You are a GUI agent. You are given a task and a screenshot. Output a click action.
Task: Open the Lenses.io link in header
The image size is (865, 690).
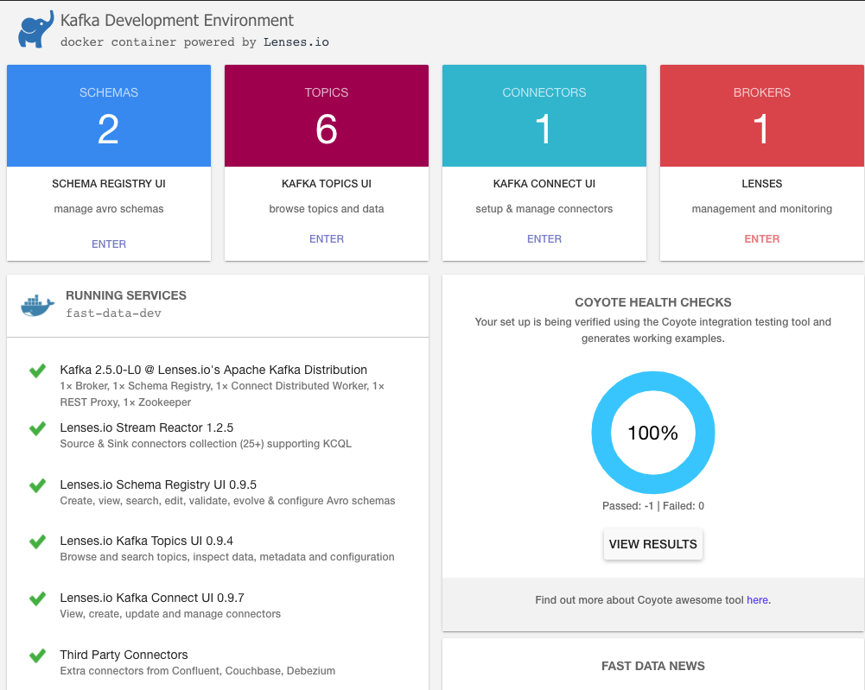click(296, 42)
